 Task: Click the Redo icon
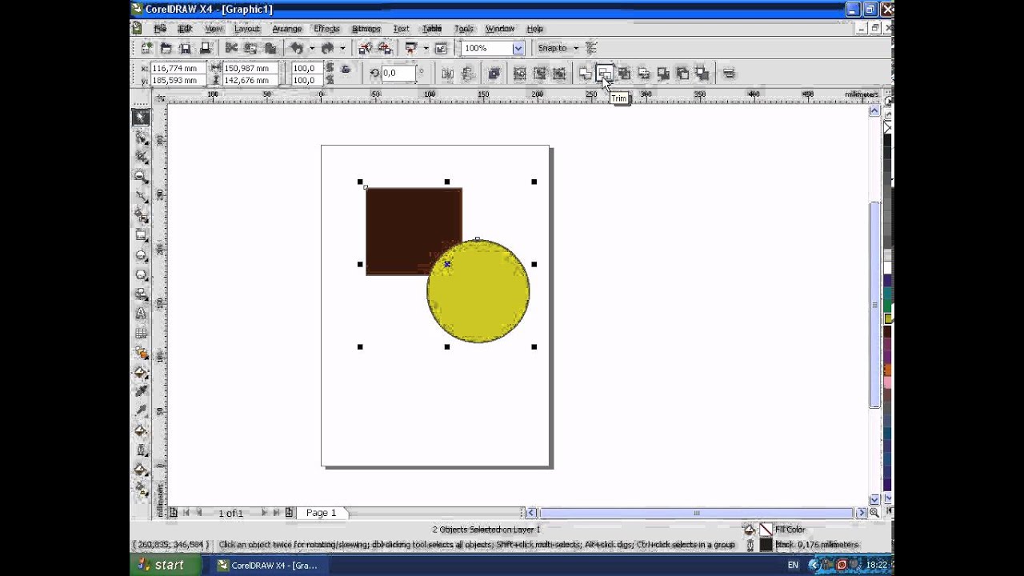tap(327, 48)
